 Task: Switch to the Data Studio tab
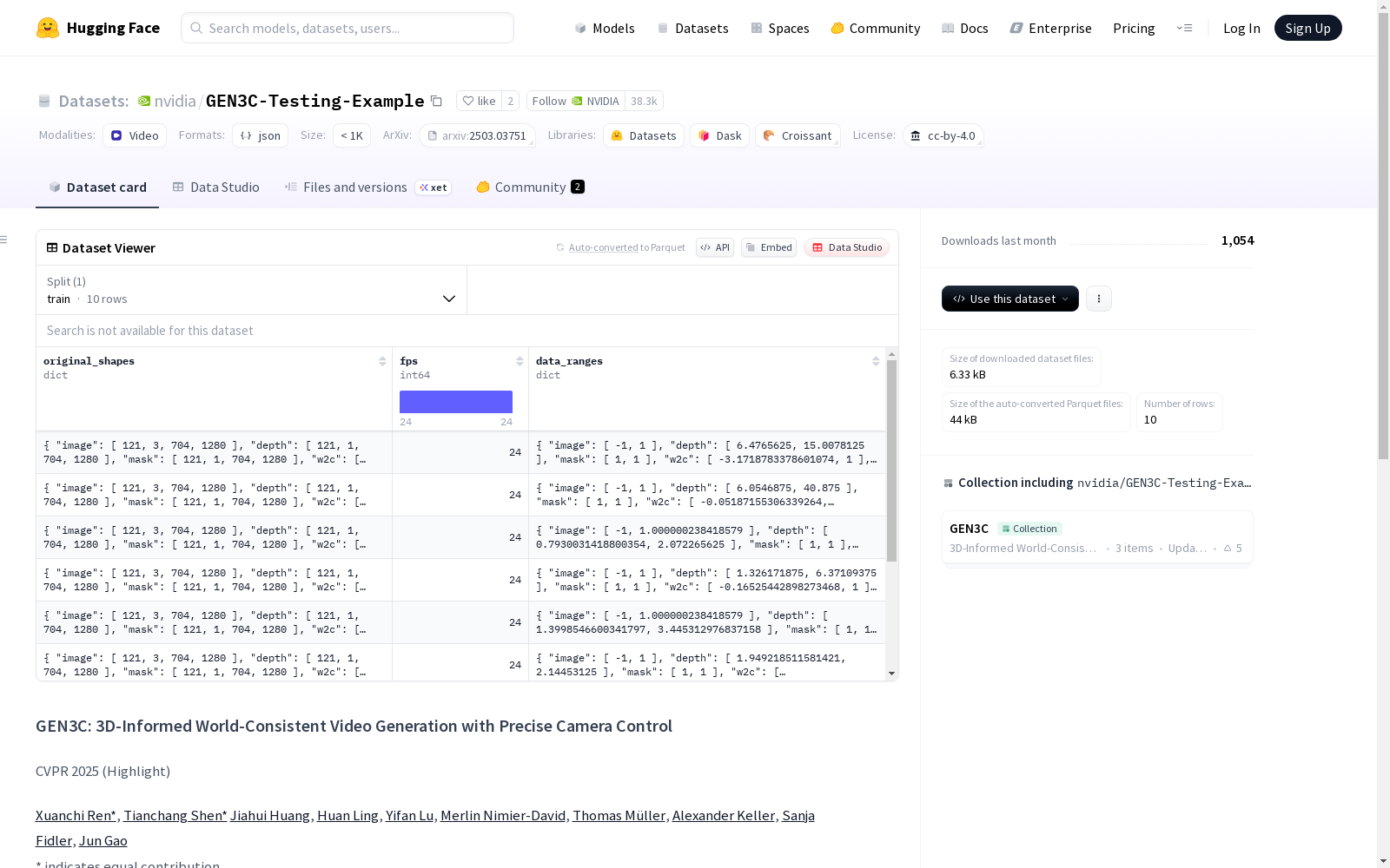[215, 187]
